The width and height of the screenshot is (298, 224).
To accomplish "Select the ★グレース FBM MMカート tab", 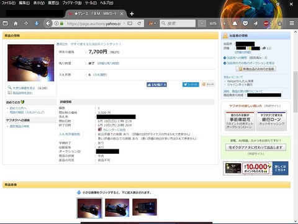I will pyautogui.click(x=96, y=14).
